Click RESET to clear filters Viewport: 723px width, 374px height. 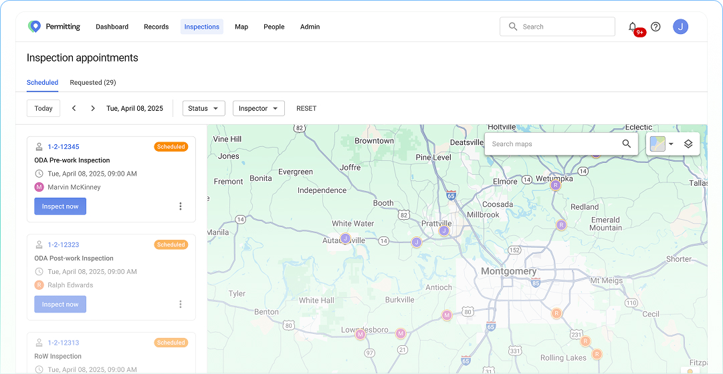(x=306, y=108)
